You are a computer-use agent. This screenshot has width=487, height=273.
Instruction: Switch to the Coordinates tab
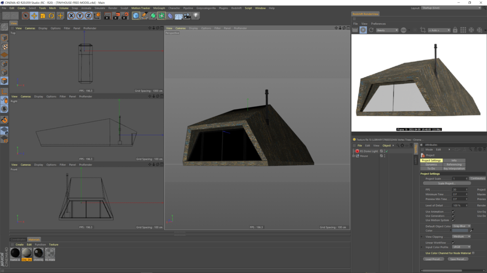[18, 240]
